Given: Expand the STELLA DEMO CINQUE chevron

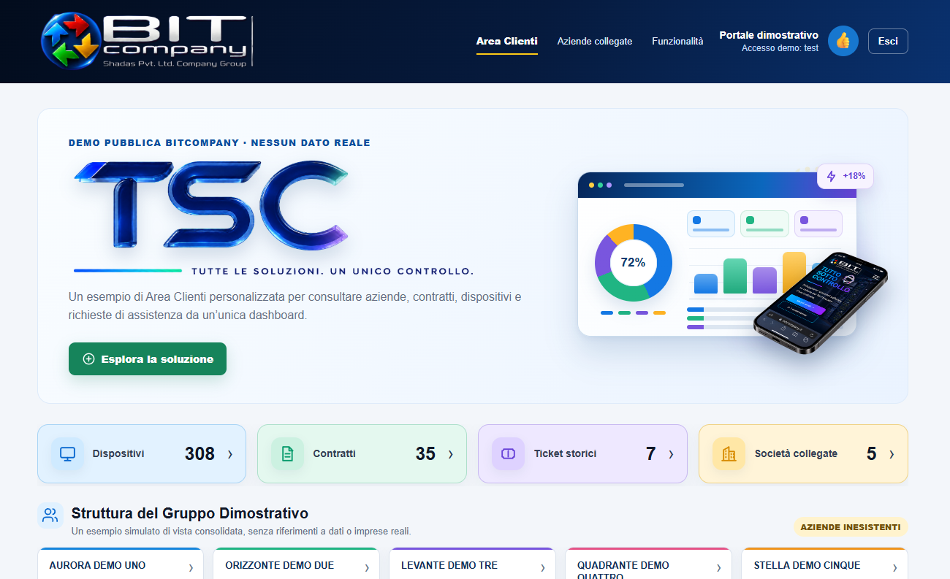Looking at the screenshot, I should click(895, 567).
